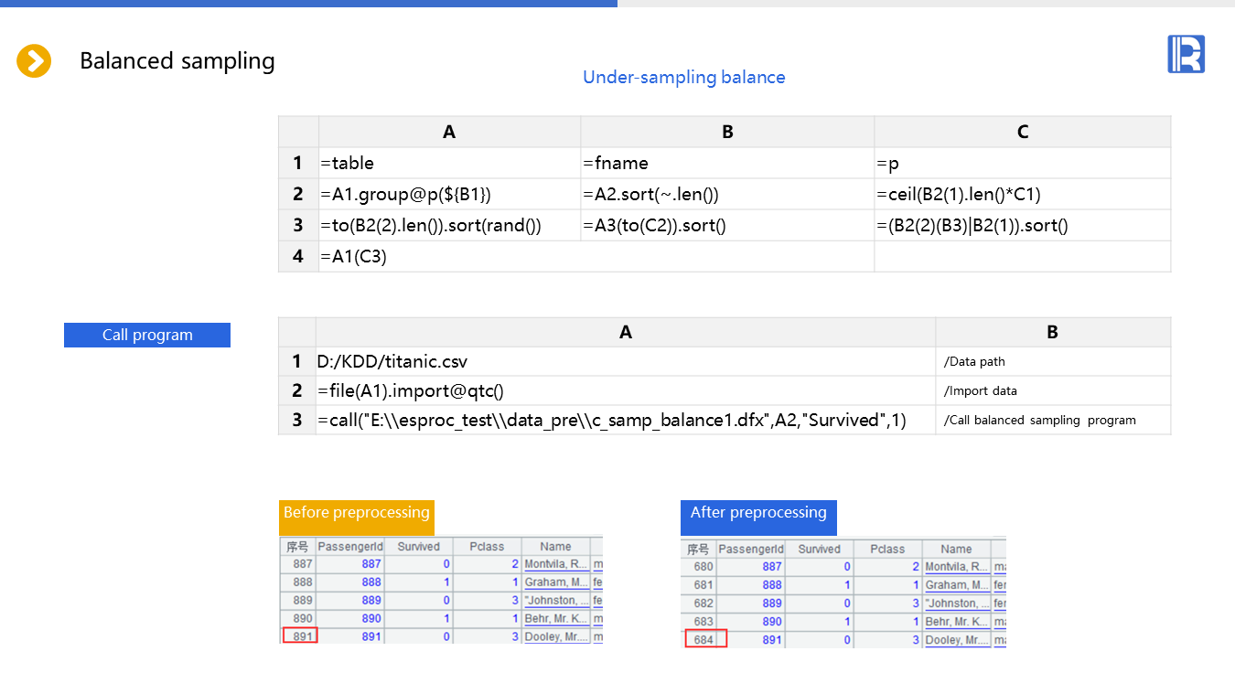
Task: Click the blue R logo icon
Action: coord(1186,54)
